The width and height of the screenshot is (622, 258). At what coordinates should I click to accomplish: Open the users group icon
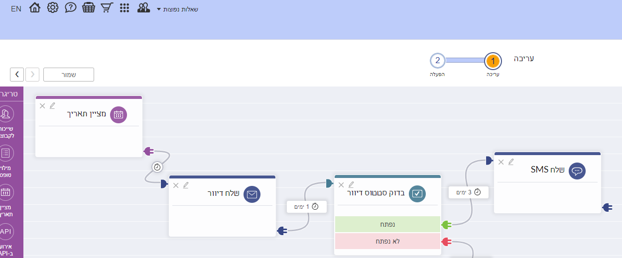(x=144, y=8)
